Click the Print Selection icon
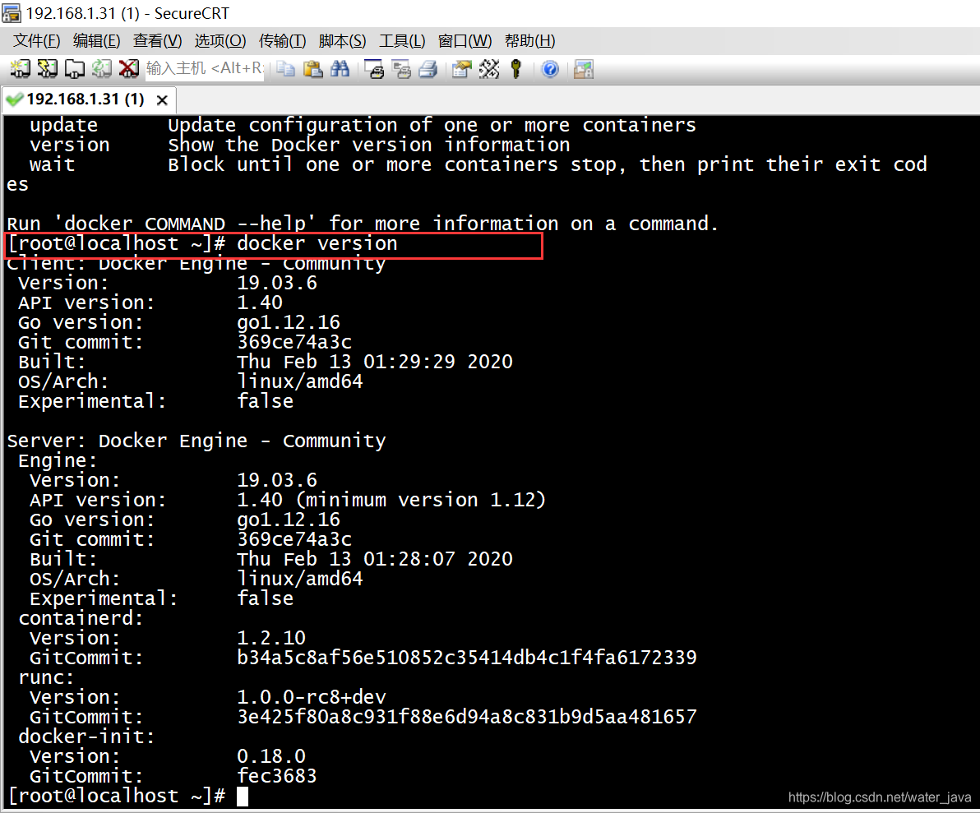The height and width of the screenshot is (813, 980). click(x=400, y=69)
